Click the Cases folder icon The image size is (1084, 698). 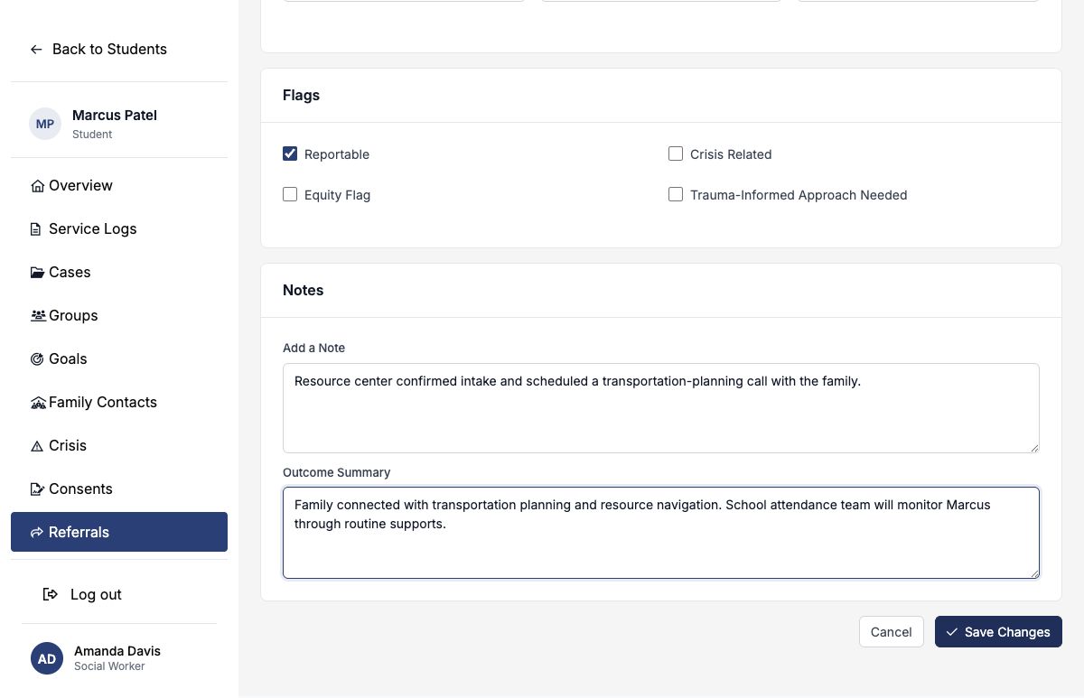coord(37,273)
